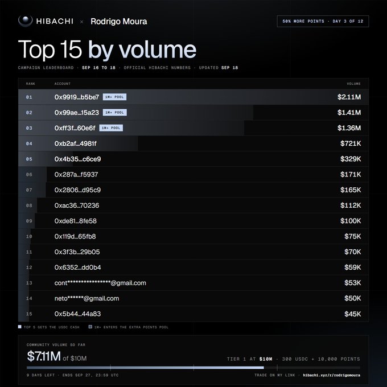
Task: Click the VOLUME column header
Action: click(353, 84)
